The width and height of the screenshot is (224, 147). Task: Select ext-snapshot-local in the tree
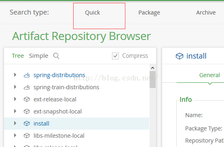57,111
